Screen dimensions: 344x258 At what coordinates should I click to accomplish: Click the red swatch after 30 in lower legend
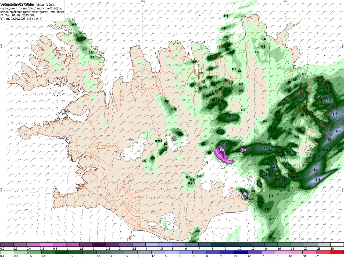coord(337,252)
